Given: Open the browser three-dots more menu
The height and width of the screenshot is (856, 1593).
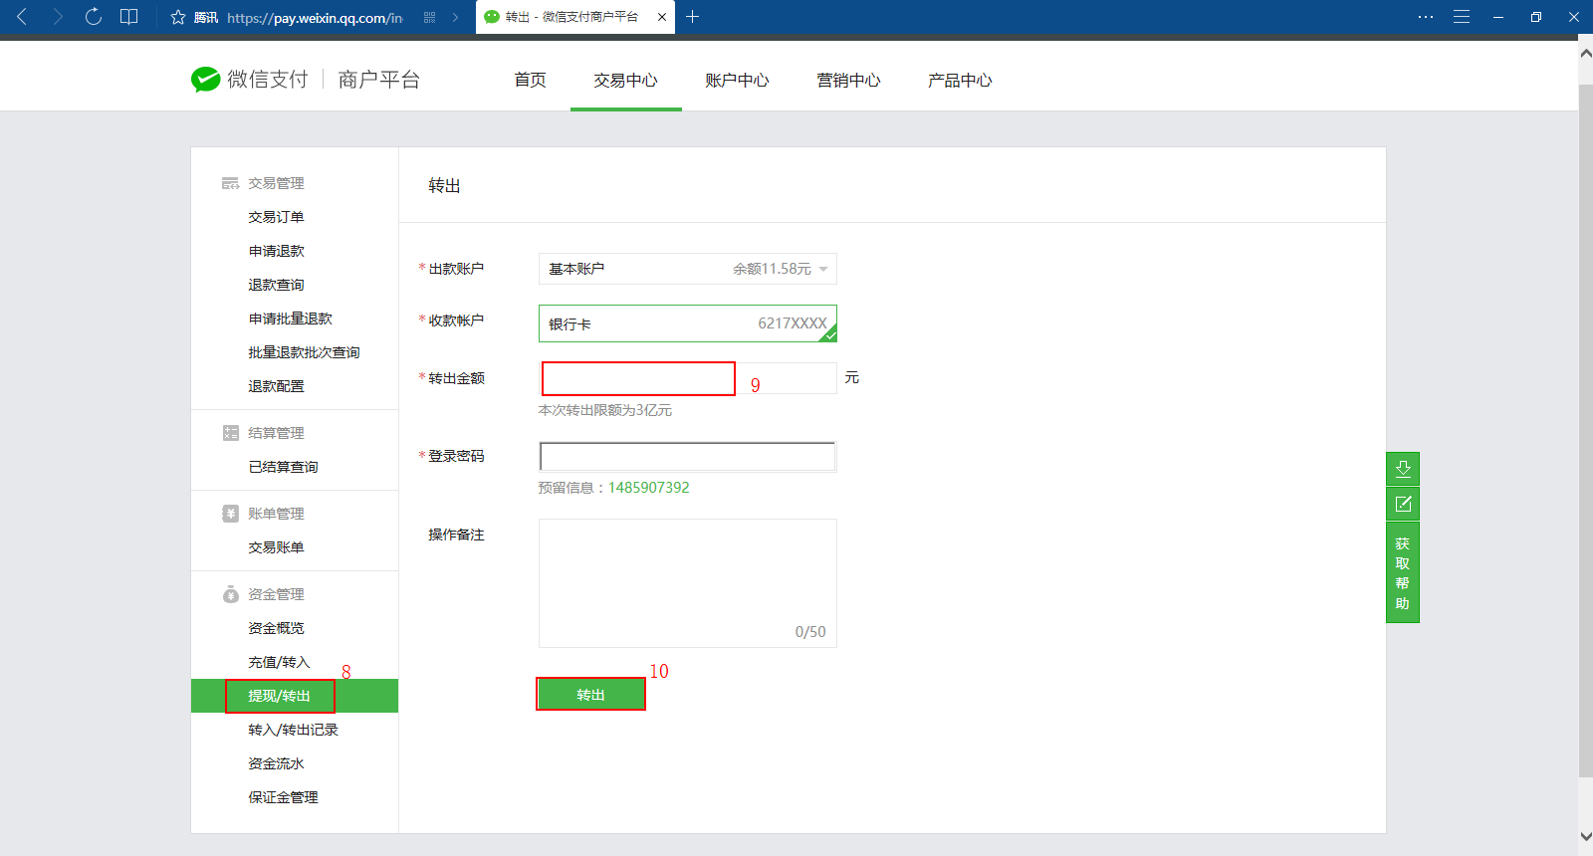Looking at the screenshot, I should pyautogui.click(x=1426, y=17).
